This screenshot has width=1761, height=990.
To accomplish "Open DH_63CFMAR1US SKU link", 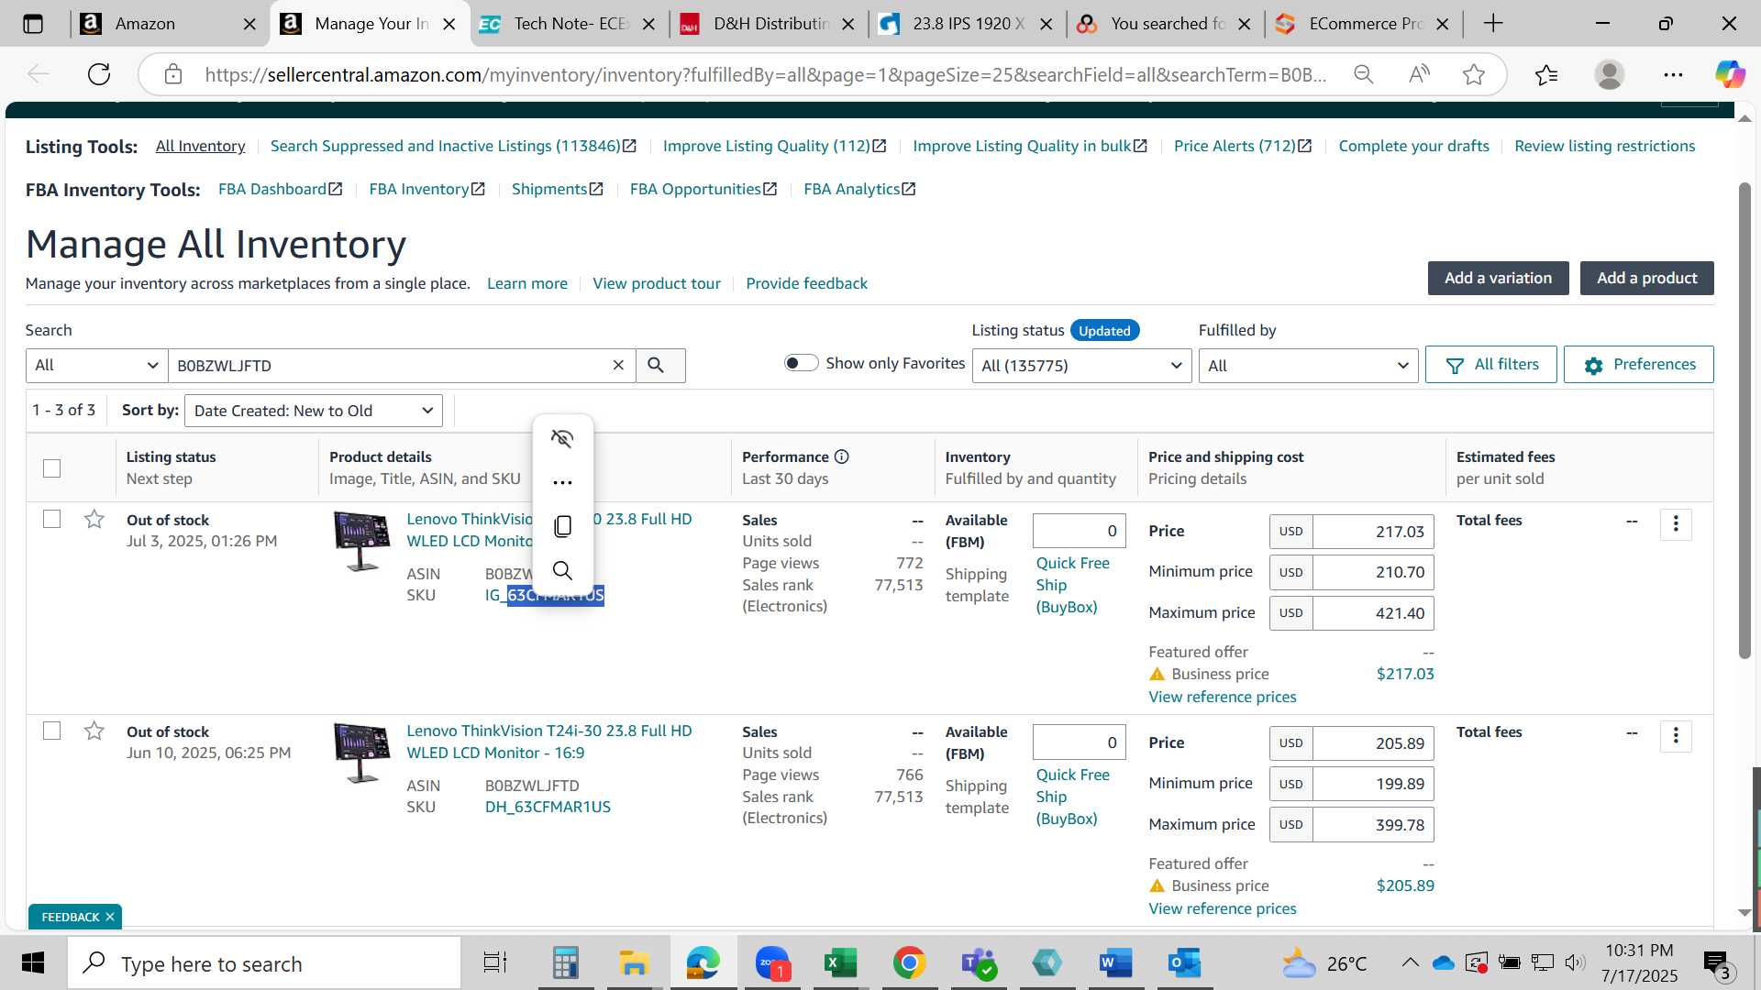I will point(548,807).
